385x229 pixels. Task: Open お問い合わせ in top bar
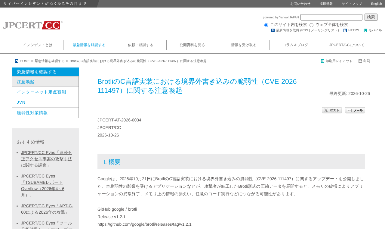tap(300, 4)
